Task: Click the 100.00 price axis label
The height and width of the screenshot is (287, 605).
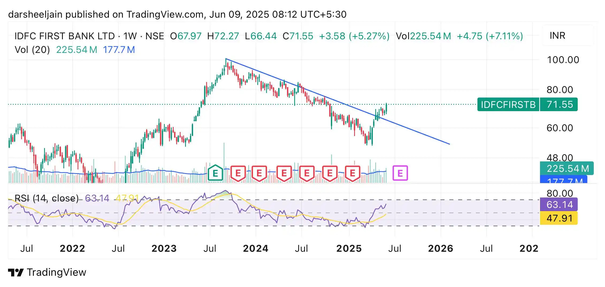Action: (x=563, y=60)
